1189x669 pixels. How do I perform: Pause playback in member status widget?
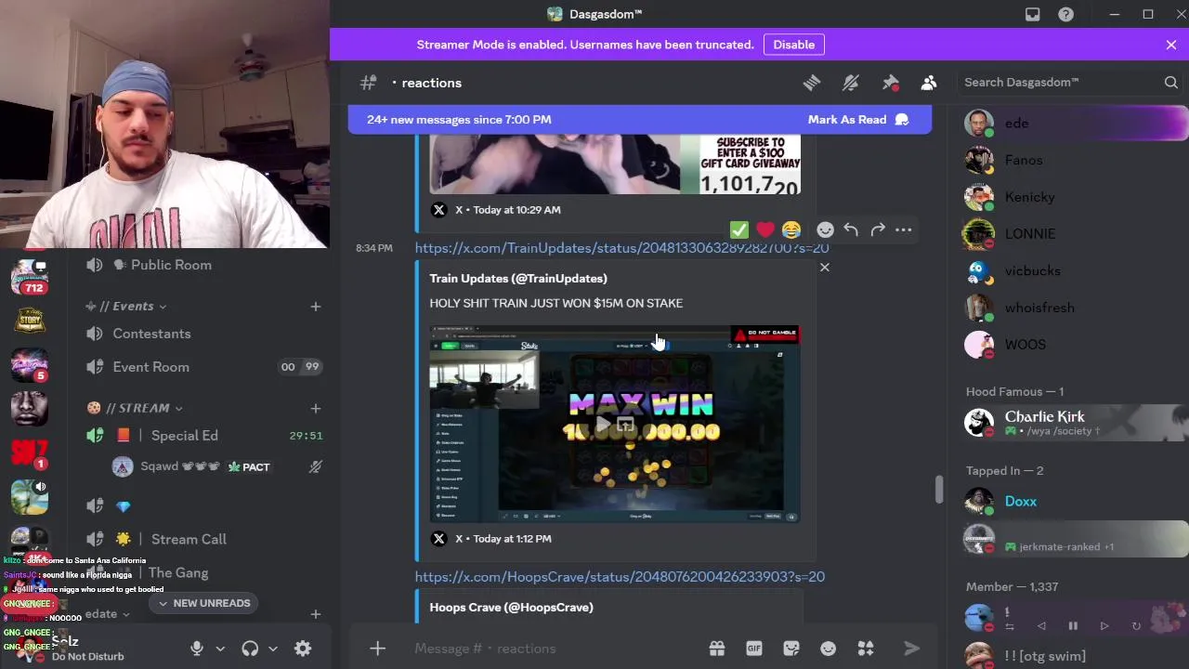(1073, 627)
